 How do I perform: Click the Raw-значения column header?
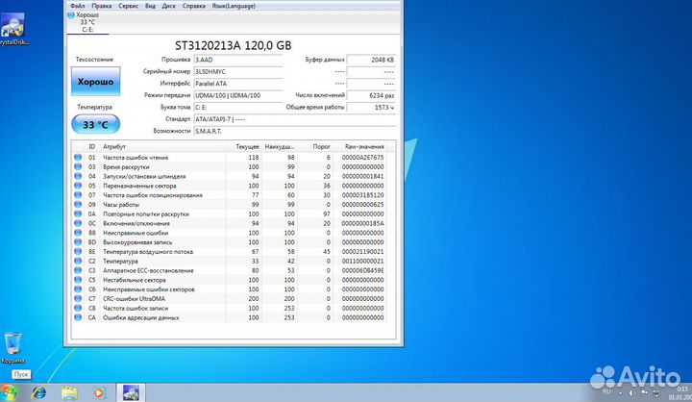click(364, 146)
